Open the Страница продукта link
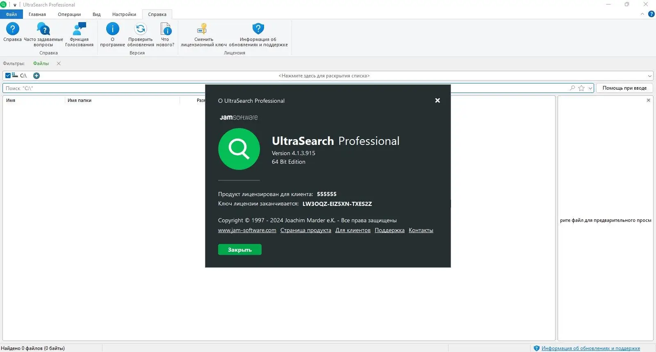This screenshot has width=656, height=352. (x=306, y=230)
